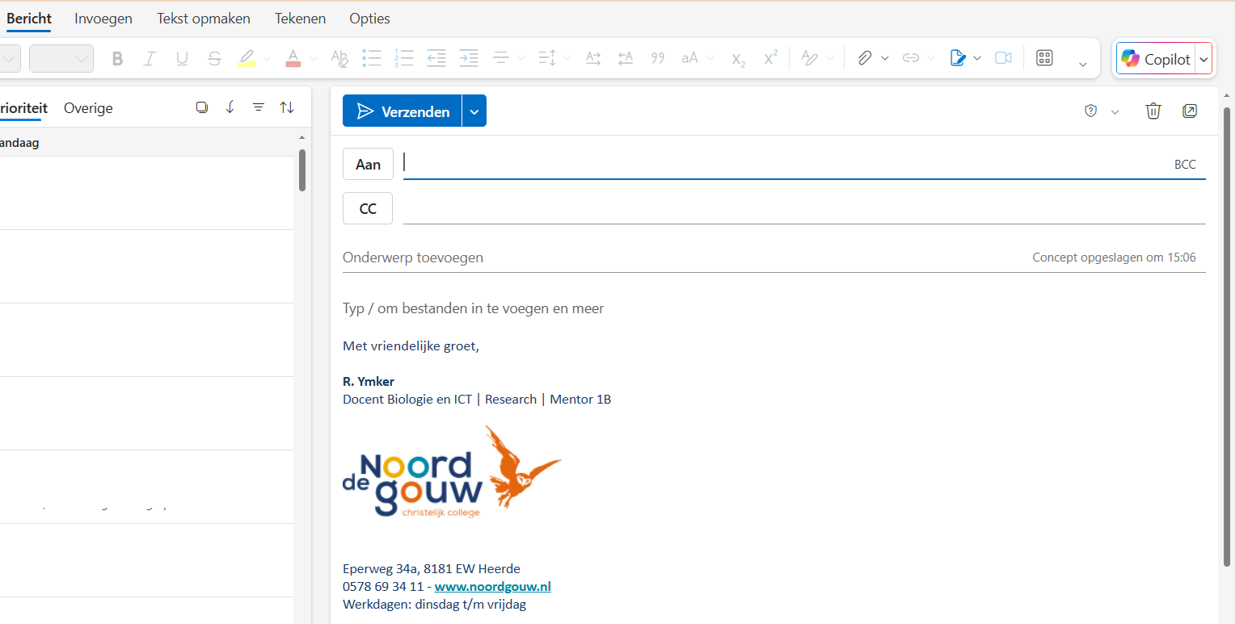
Task: Expand the Copilot dropdown arrow
Action: 1204,59
